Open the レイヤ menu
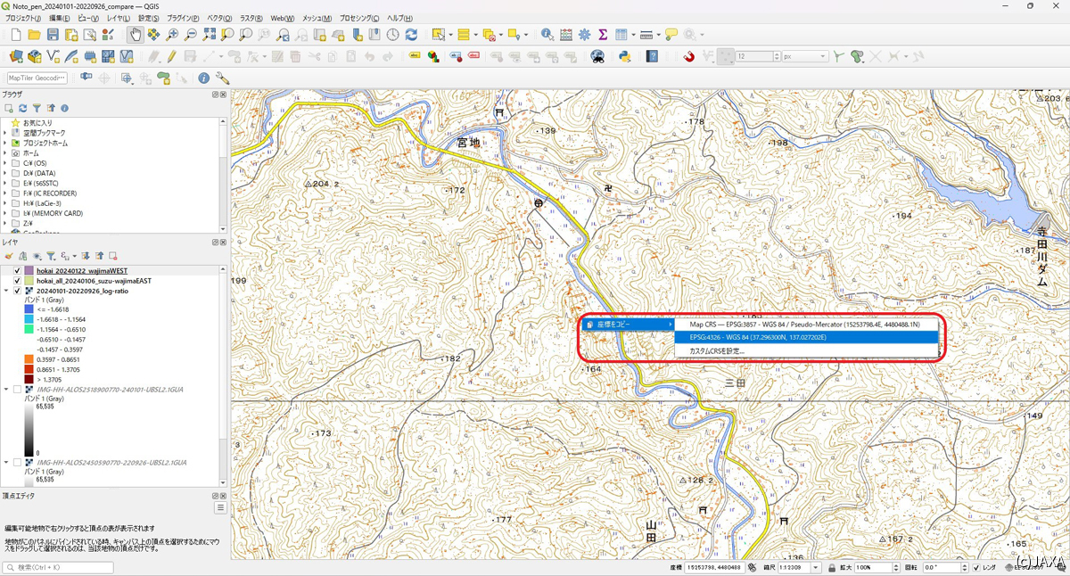This screenshot has width=1070, height=576. tap(118, 18)
